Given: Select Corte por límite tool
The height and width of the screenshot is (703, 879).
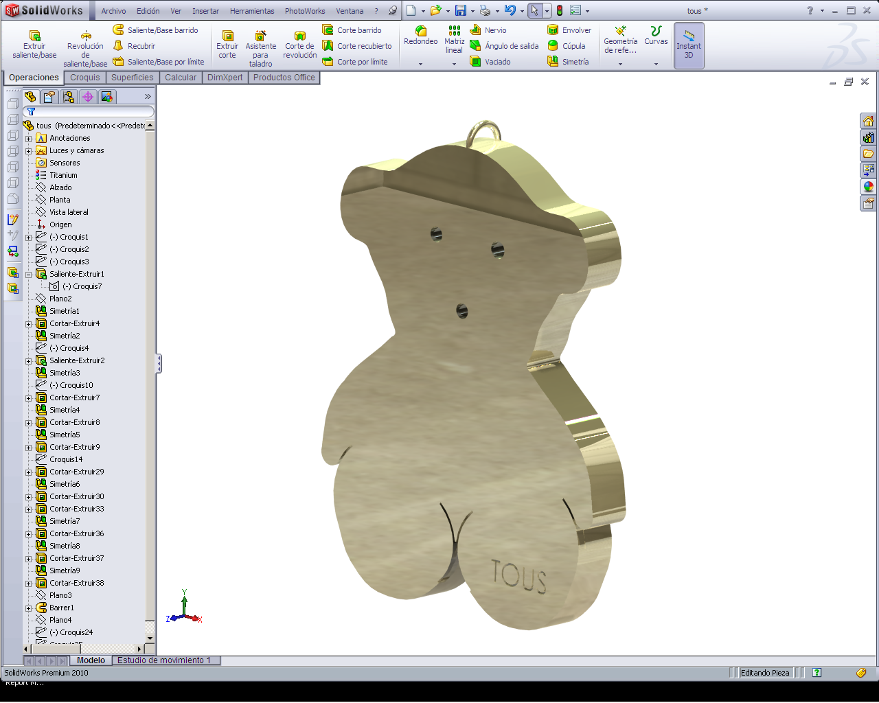Looking at the screenshot, I should [355, 62].
